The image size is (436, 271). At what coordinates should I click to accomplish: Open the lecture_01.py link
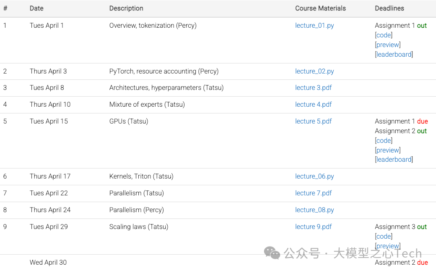point(314,26)
